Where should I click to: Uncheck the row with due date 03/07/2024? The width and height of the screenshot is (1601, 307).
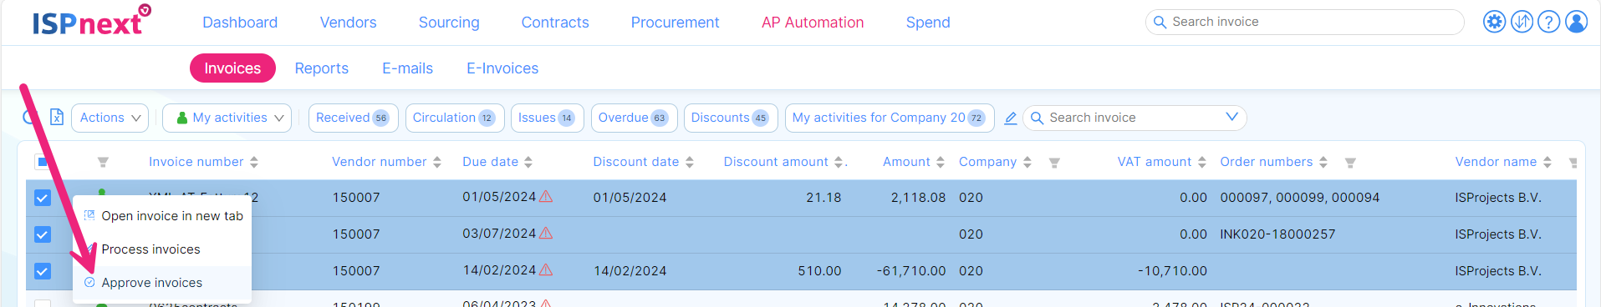pyautogui.click(x=43, y=234)
